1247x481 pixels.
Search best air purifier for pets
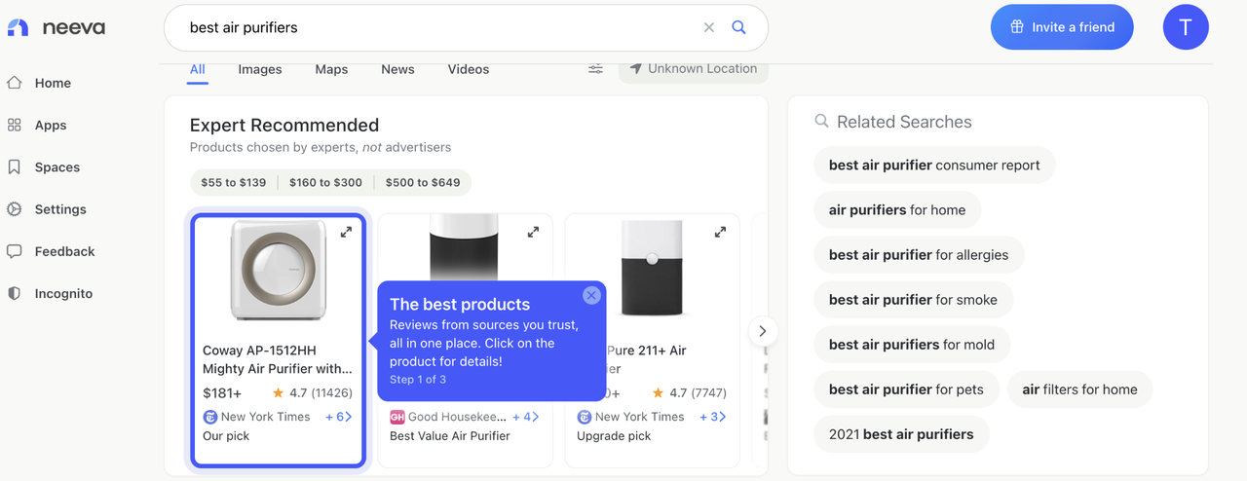click(x=906, y=389)
